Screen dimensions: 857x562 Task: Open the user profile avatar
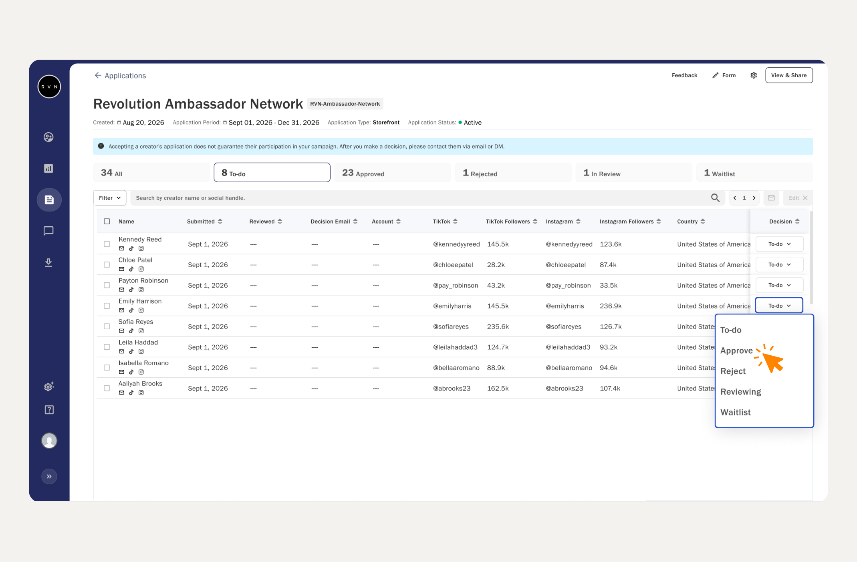click(x=49, y=441)
